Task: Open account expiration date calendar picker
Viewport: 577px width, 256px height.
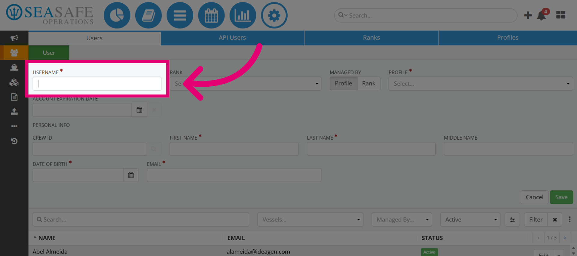Action: pos(139,110)
